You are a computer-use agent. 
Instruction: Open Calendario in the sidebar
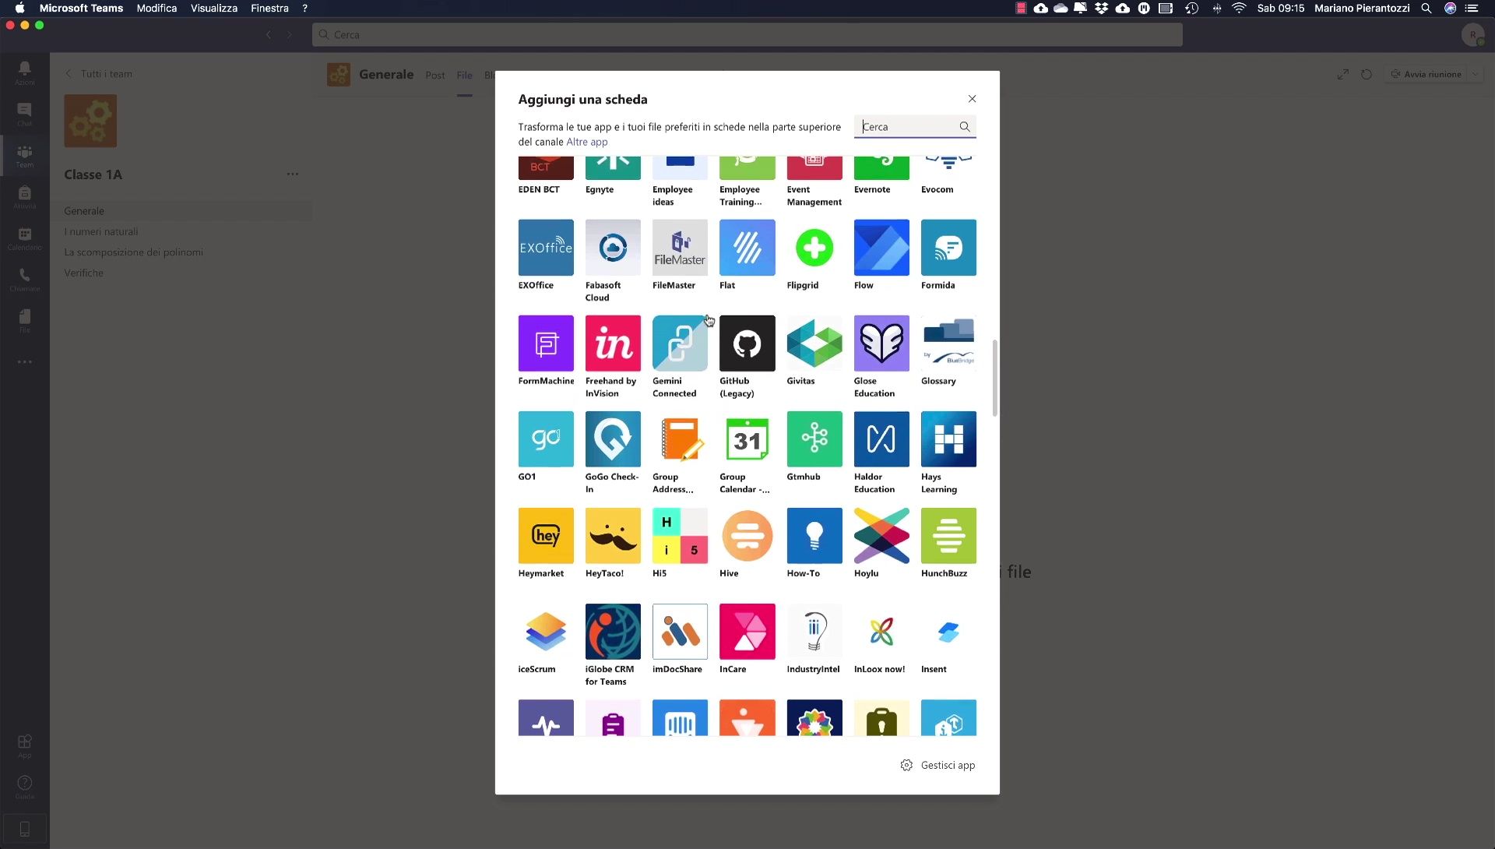pyautogui.click(x=25, y=238)
